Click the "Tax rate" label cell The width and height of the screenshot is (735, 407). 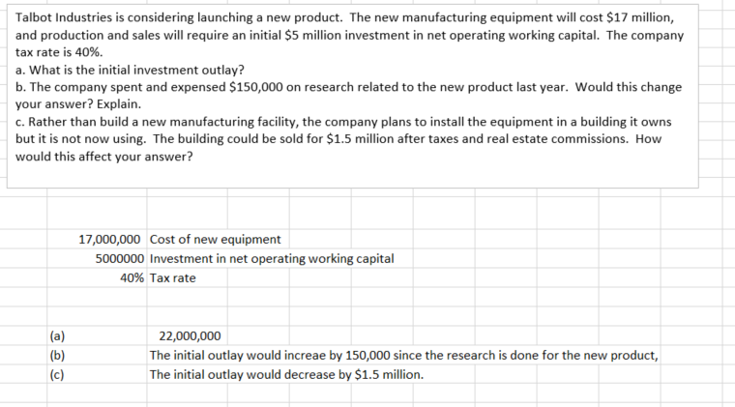[x=173, y=277]
